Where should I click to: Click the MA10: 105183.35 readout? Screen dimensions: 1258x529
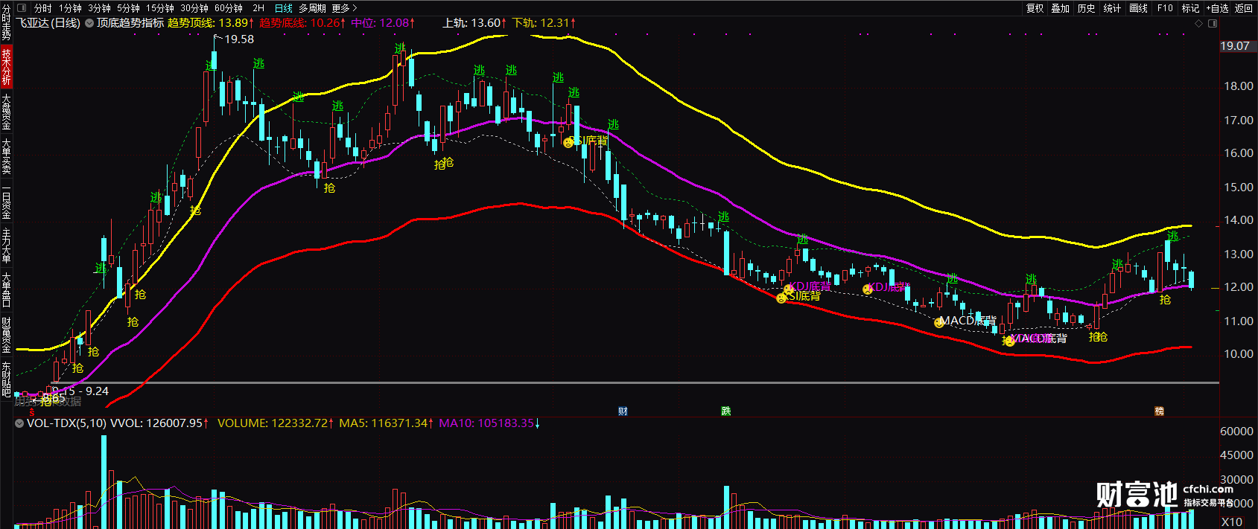tap(489, 423)
